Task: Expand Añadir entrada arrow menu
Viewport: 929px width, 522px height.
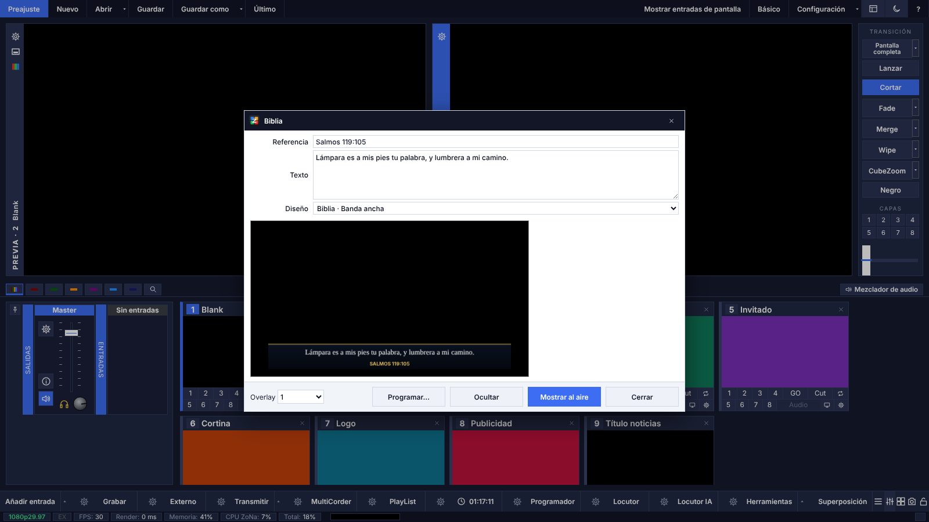Action: pos(64,502)
